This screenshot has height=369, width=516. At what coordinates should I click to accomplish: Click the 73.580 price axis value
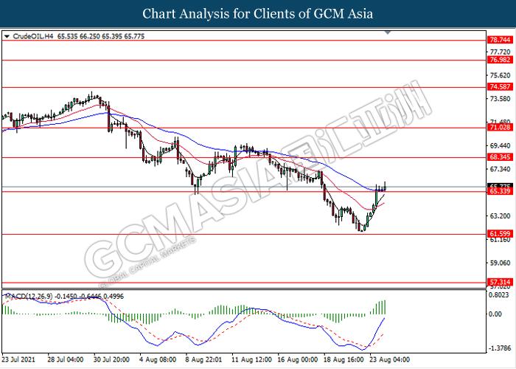point(501,98)
